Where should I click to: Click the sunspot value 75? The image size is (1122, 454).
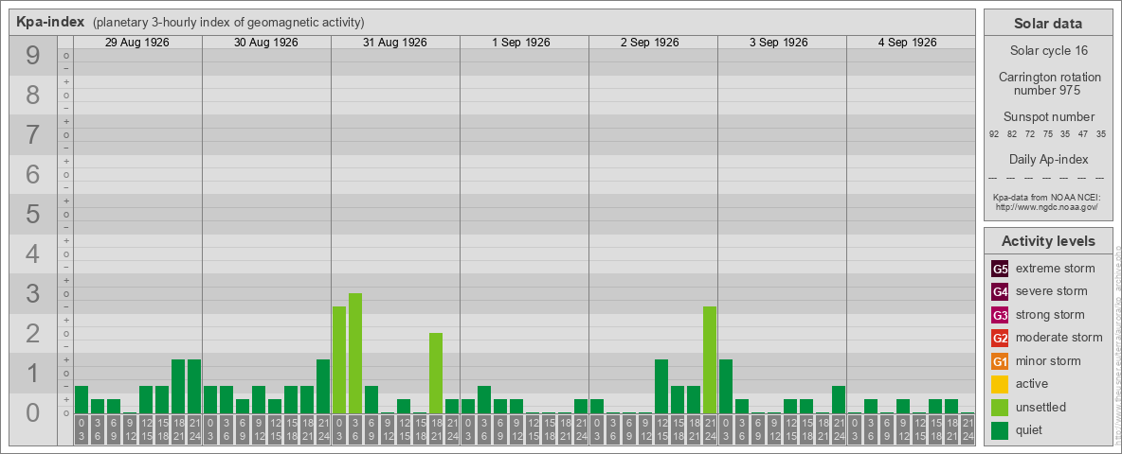[x=1047, y=133]
